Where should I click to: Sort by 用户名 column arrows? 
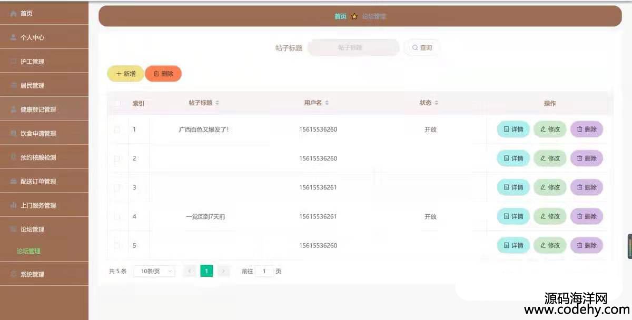pos(327,103)
